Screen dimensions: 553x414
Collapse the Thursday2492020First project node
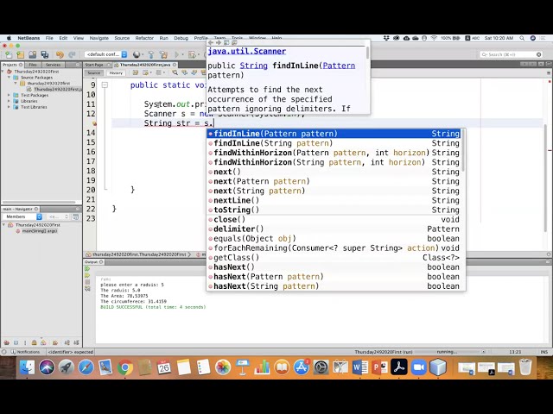[x=3, y=72]
